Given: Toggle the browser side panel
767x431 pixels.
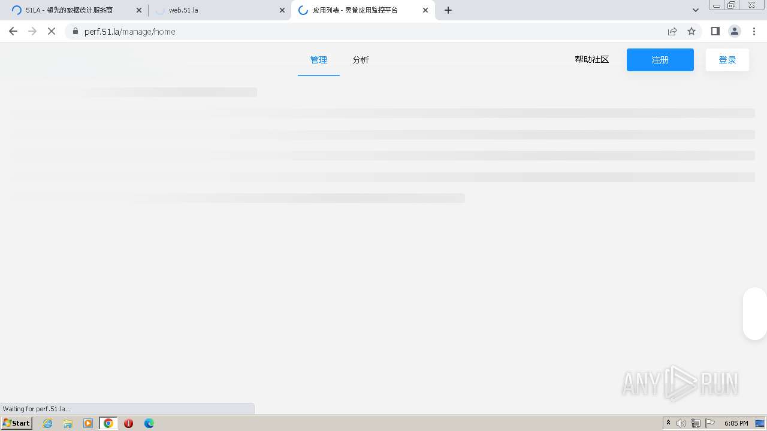Looking at the screenshot, I should coord(715,31).
